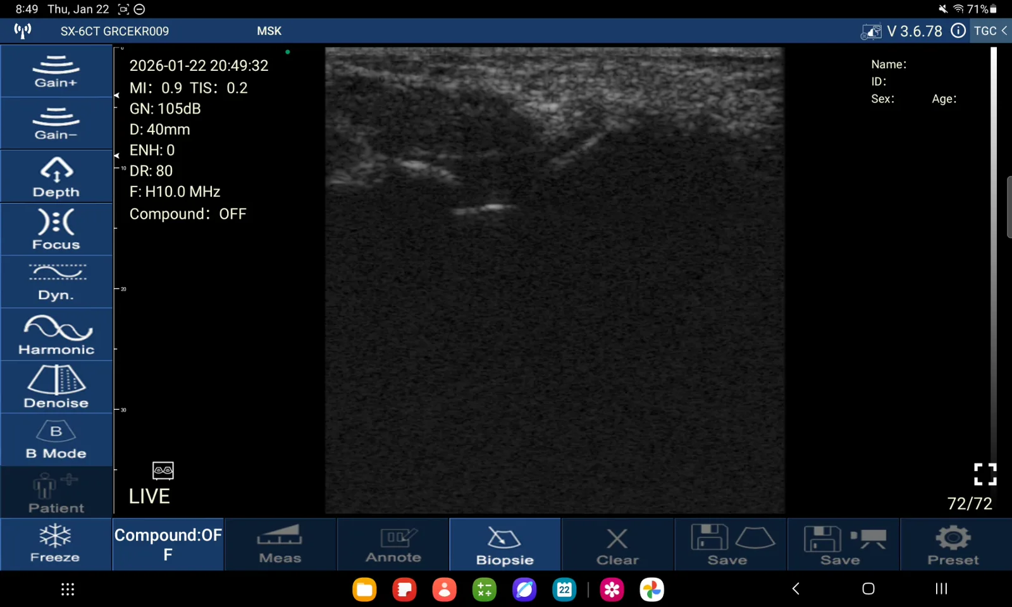Tap the cine loop icon above LIVE

tap(163, 470)
